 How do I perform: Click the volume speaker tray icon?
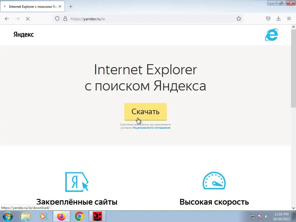coord(267,217)
